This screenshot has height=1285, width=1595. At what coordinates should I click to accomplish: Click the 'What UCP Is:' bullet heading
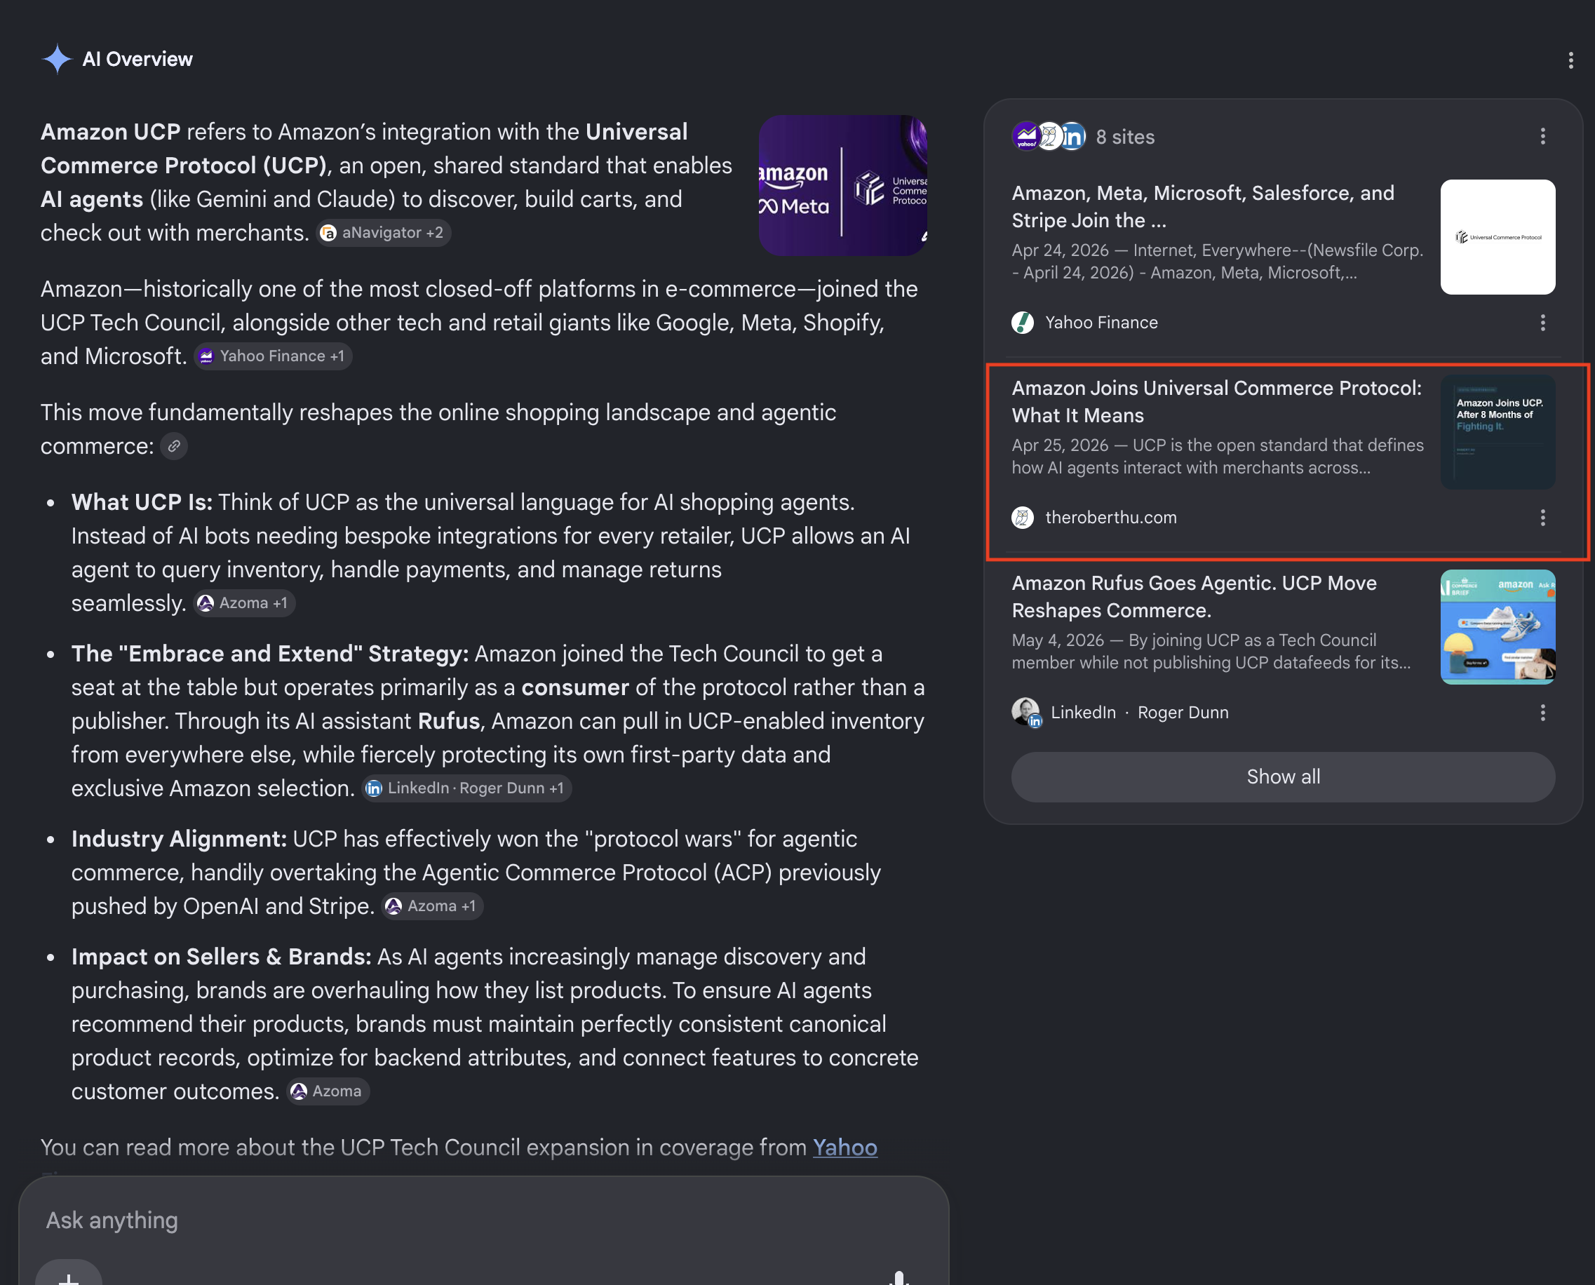pos(142,503)
